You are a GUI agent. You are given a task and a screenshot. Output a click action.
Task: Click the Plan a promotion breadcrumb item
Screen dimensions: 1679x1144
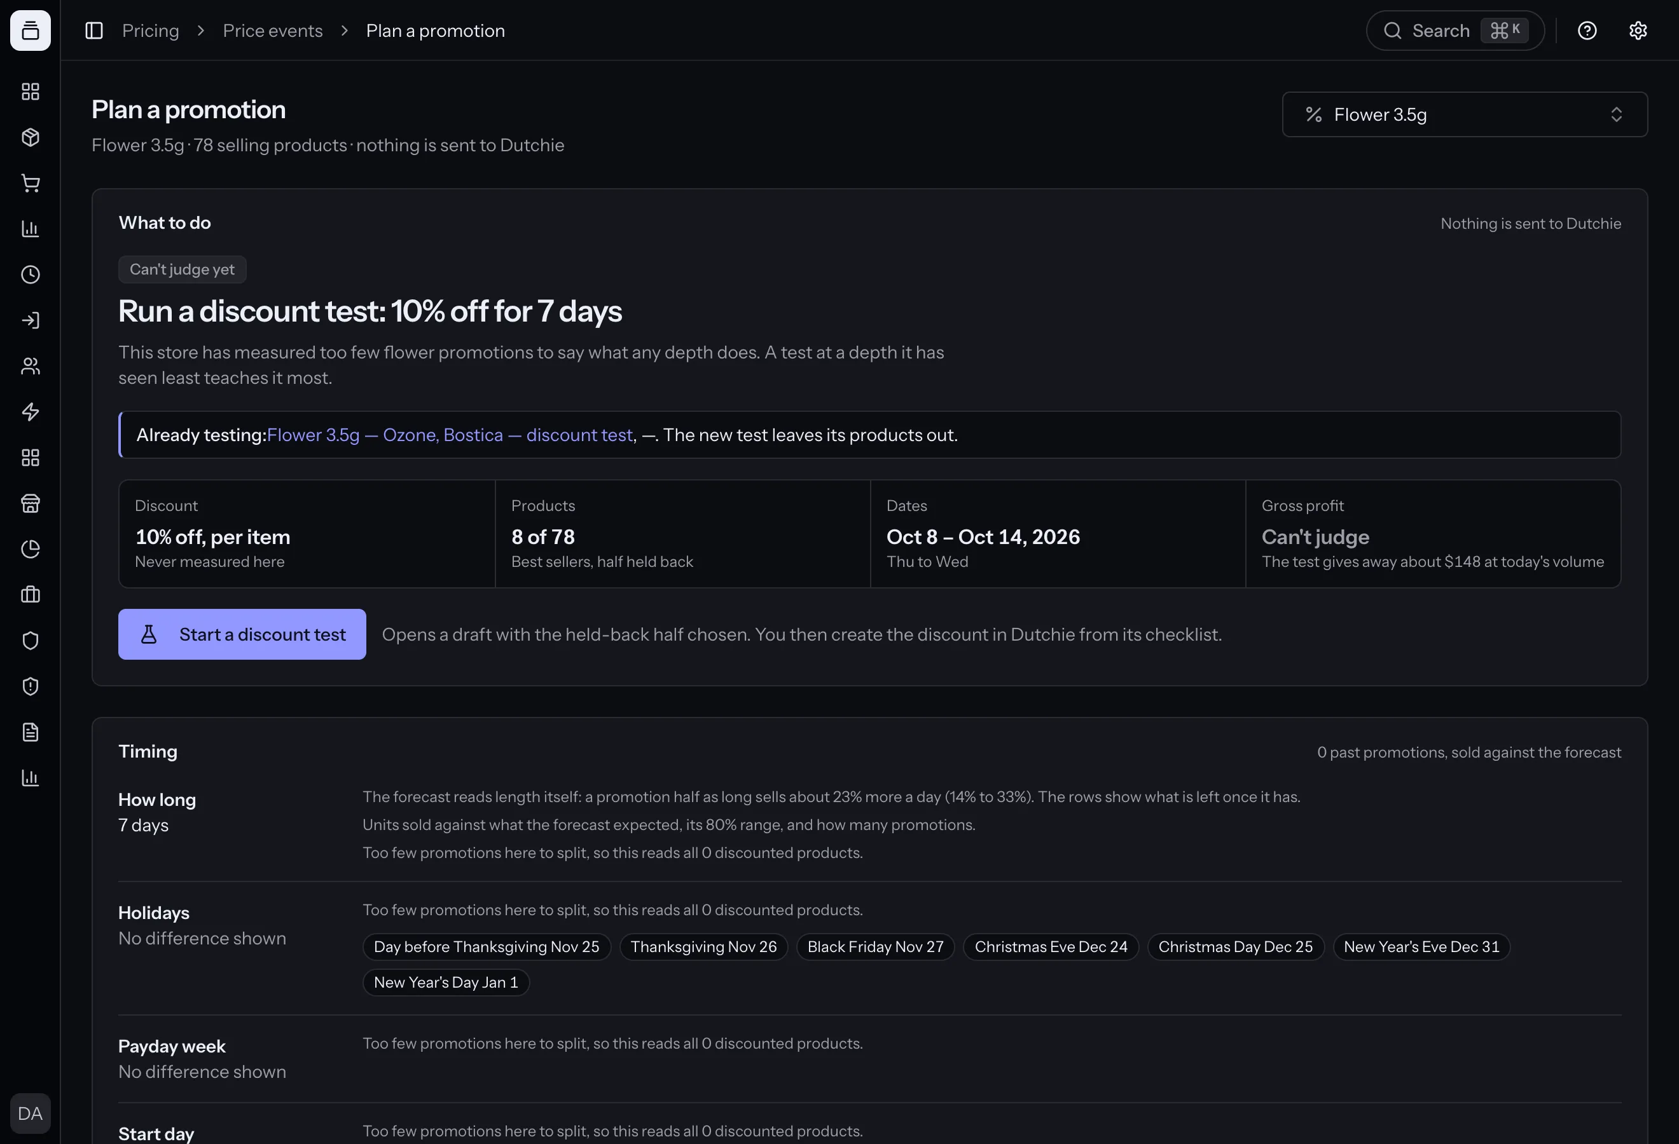[435, 31]
